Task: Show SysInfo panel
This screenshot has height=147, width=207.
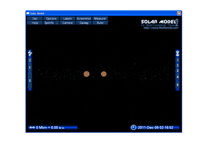Action: click(x=49, y=23)
